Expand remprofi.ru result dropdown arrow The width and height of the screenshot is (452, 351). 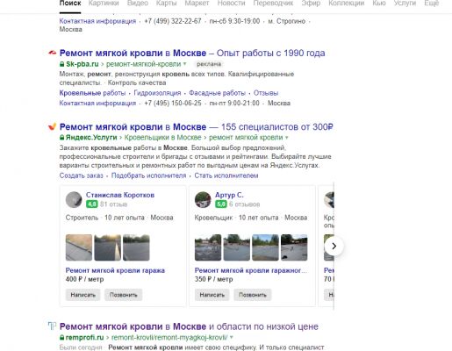232,337
